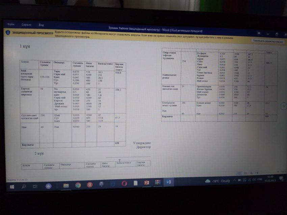Screen dimensions: 287x215
Task: Open the weather widget showing -16°C Cloudy
Action: click(x=217, y=181)
